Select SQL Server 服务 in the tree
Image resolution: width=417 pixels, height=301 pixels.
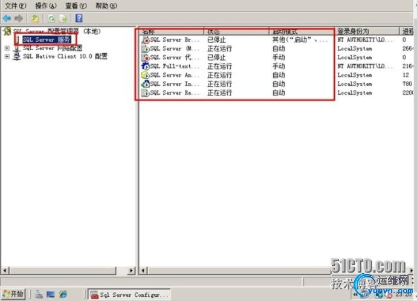point(47,40)
